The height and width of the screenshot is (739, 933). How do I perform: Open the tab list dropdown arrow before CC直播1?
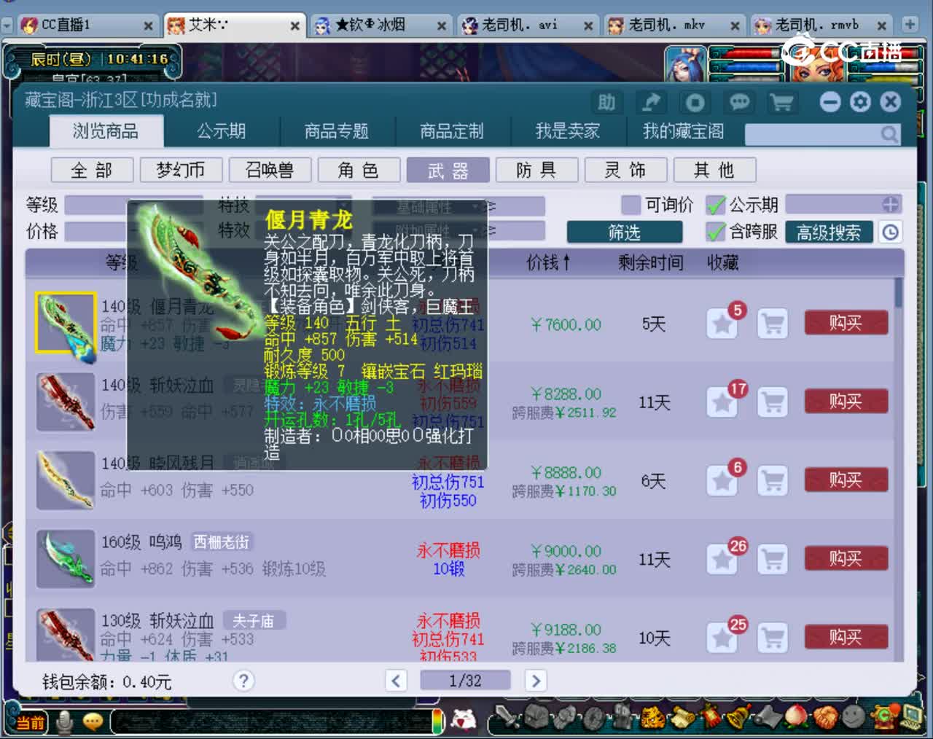[7, 26]
